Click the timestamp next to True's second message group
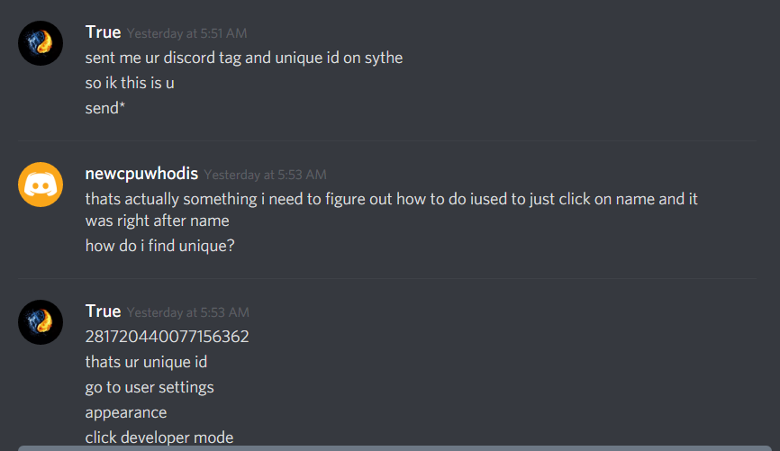 [188, 312]
